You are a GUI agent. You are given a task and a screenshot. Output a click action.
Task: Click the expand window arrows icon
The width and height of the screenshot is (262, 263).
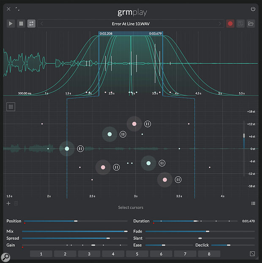pyautogui.click(x=17, y=9)
